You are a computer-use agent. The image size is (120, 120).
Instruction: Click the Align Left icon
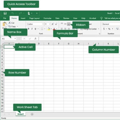point(62,29)
